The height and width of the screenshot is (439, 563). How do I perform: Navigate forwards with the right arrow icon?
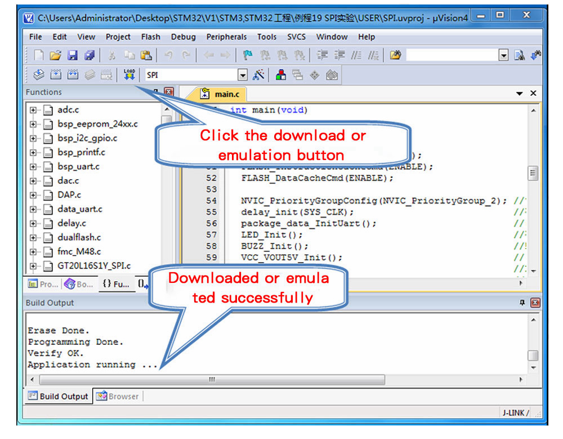[226, 55]
